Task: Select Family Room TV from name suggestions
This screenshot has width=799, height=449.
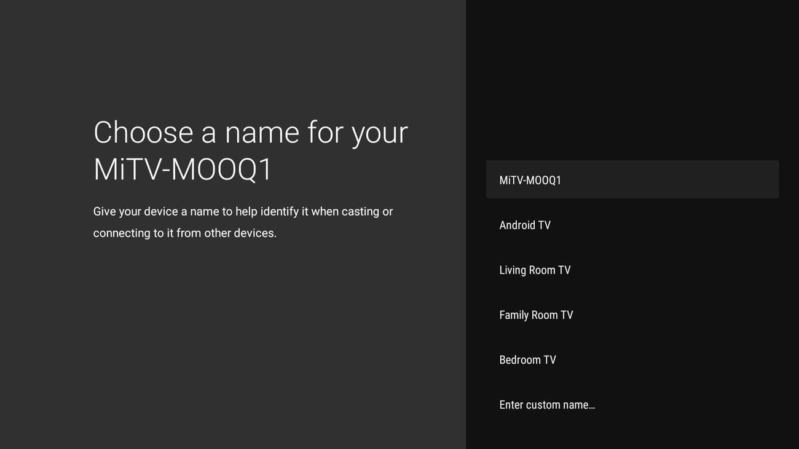Action: (x=632, y=314)
